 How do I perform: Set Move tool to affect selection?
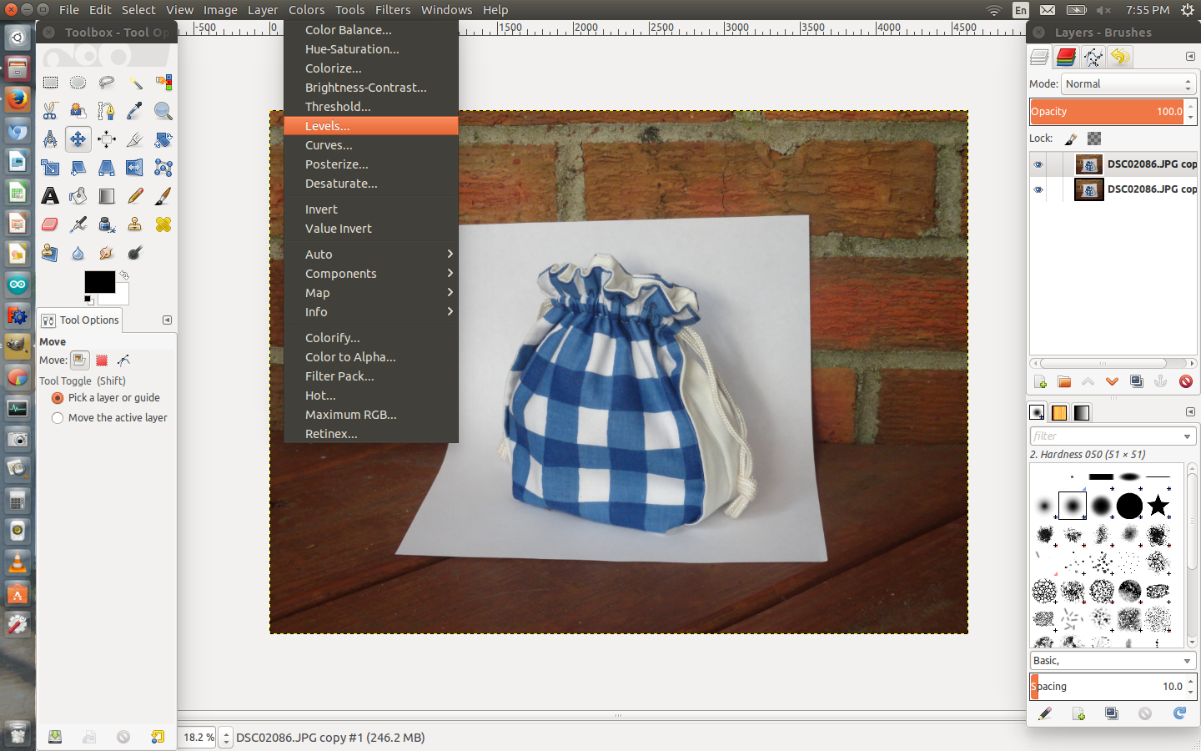pyautogui.click(x=102, y=360)
